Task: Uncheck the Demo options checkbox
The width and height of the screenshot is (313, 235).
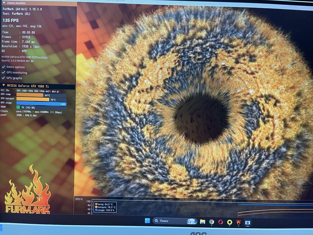Action: [3, 67]
